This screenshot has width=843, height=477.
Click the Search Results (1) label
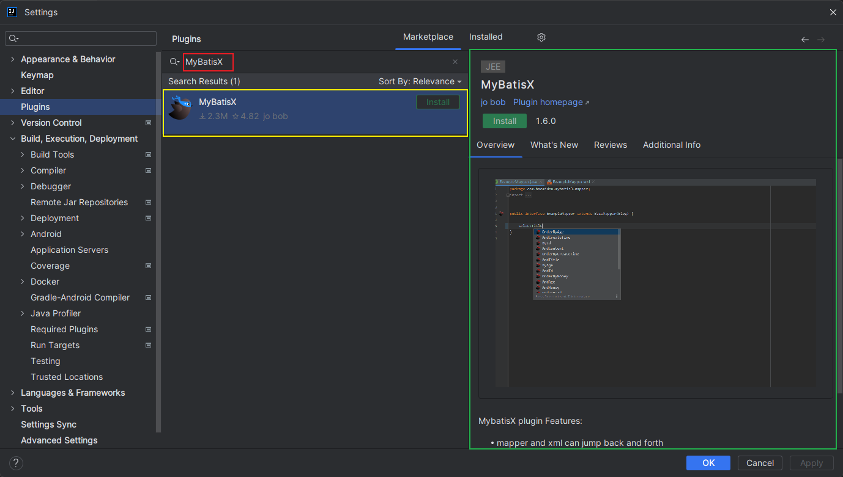(204, 81)
